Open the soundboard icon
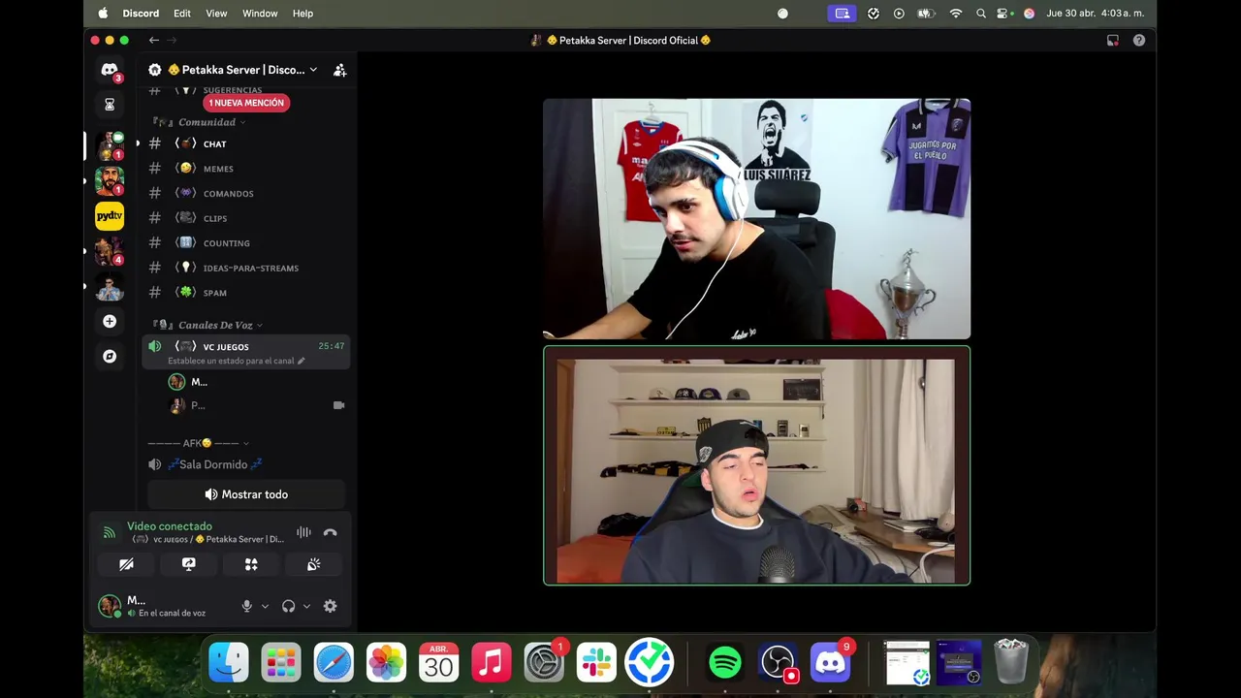1241x698 pixels. [x=313, y=564]
